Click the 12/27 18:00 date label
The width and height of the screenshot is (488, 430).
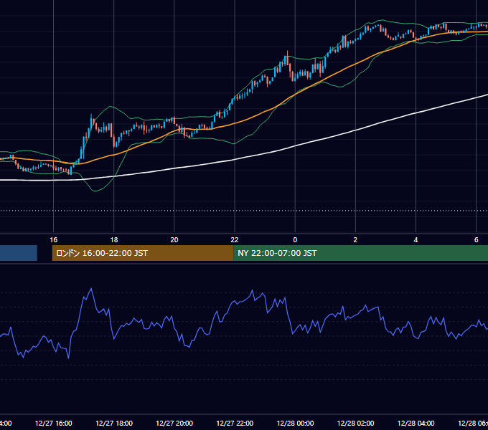pyautogui.click(x=114, y=423)
